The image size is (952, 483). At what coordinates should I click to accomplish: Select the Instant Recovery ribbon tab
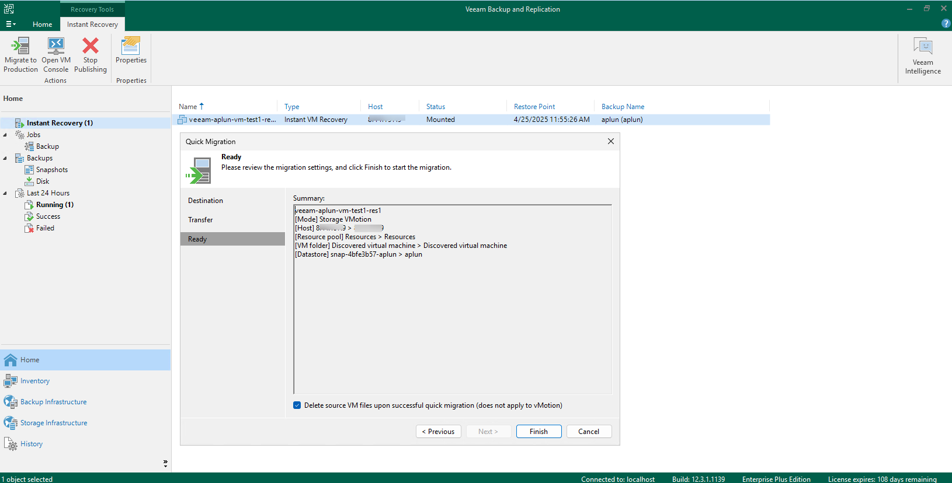point(92,24)
